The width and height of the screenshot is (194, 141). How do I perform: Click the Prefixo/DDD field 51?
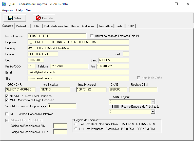[x=32, y=66]
